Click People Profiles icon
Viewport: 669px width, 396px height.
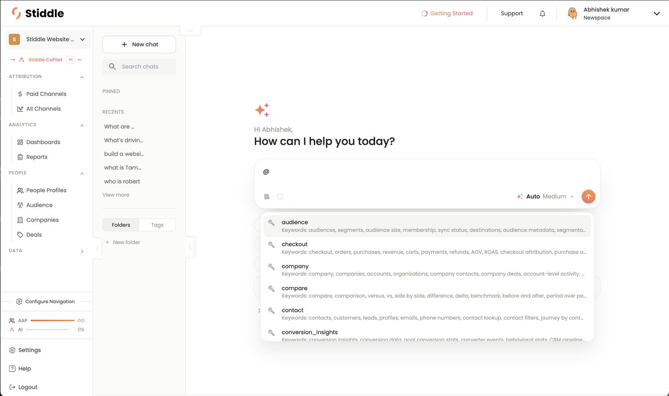pos(20,191)
